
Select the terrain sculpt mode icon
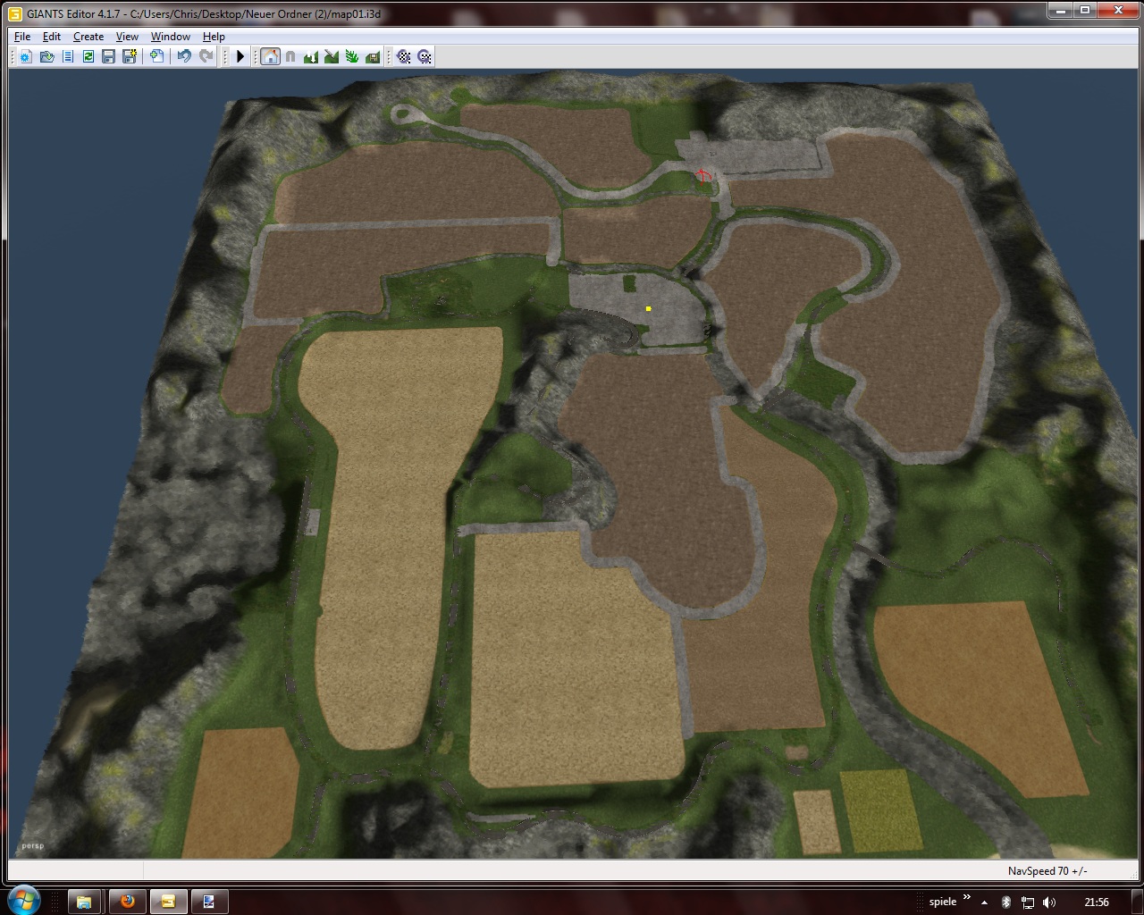[x=311, y=56]
